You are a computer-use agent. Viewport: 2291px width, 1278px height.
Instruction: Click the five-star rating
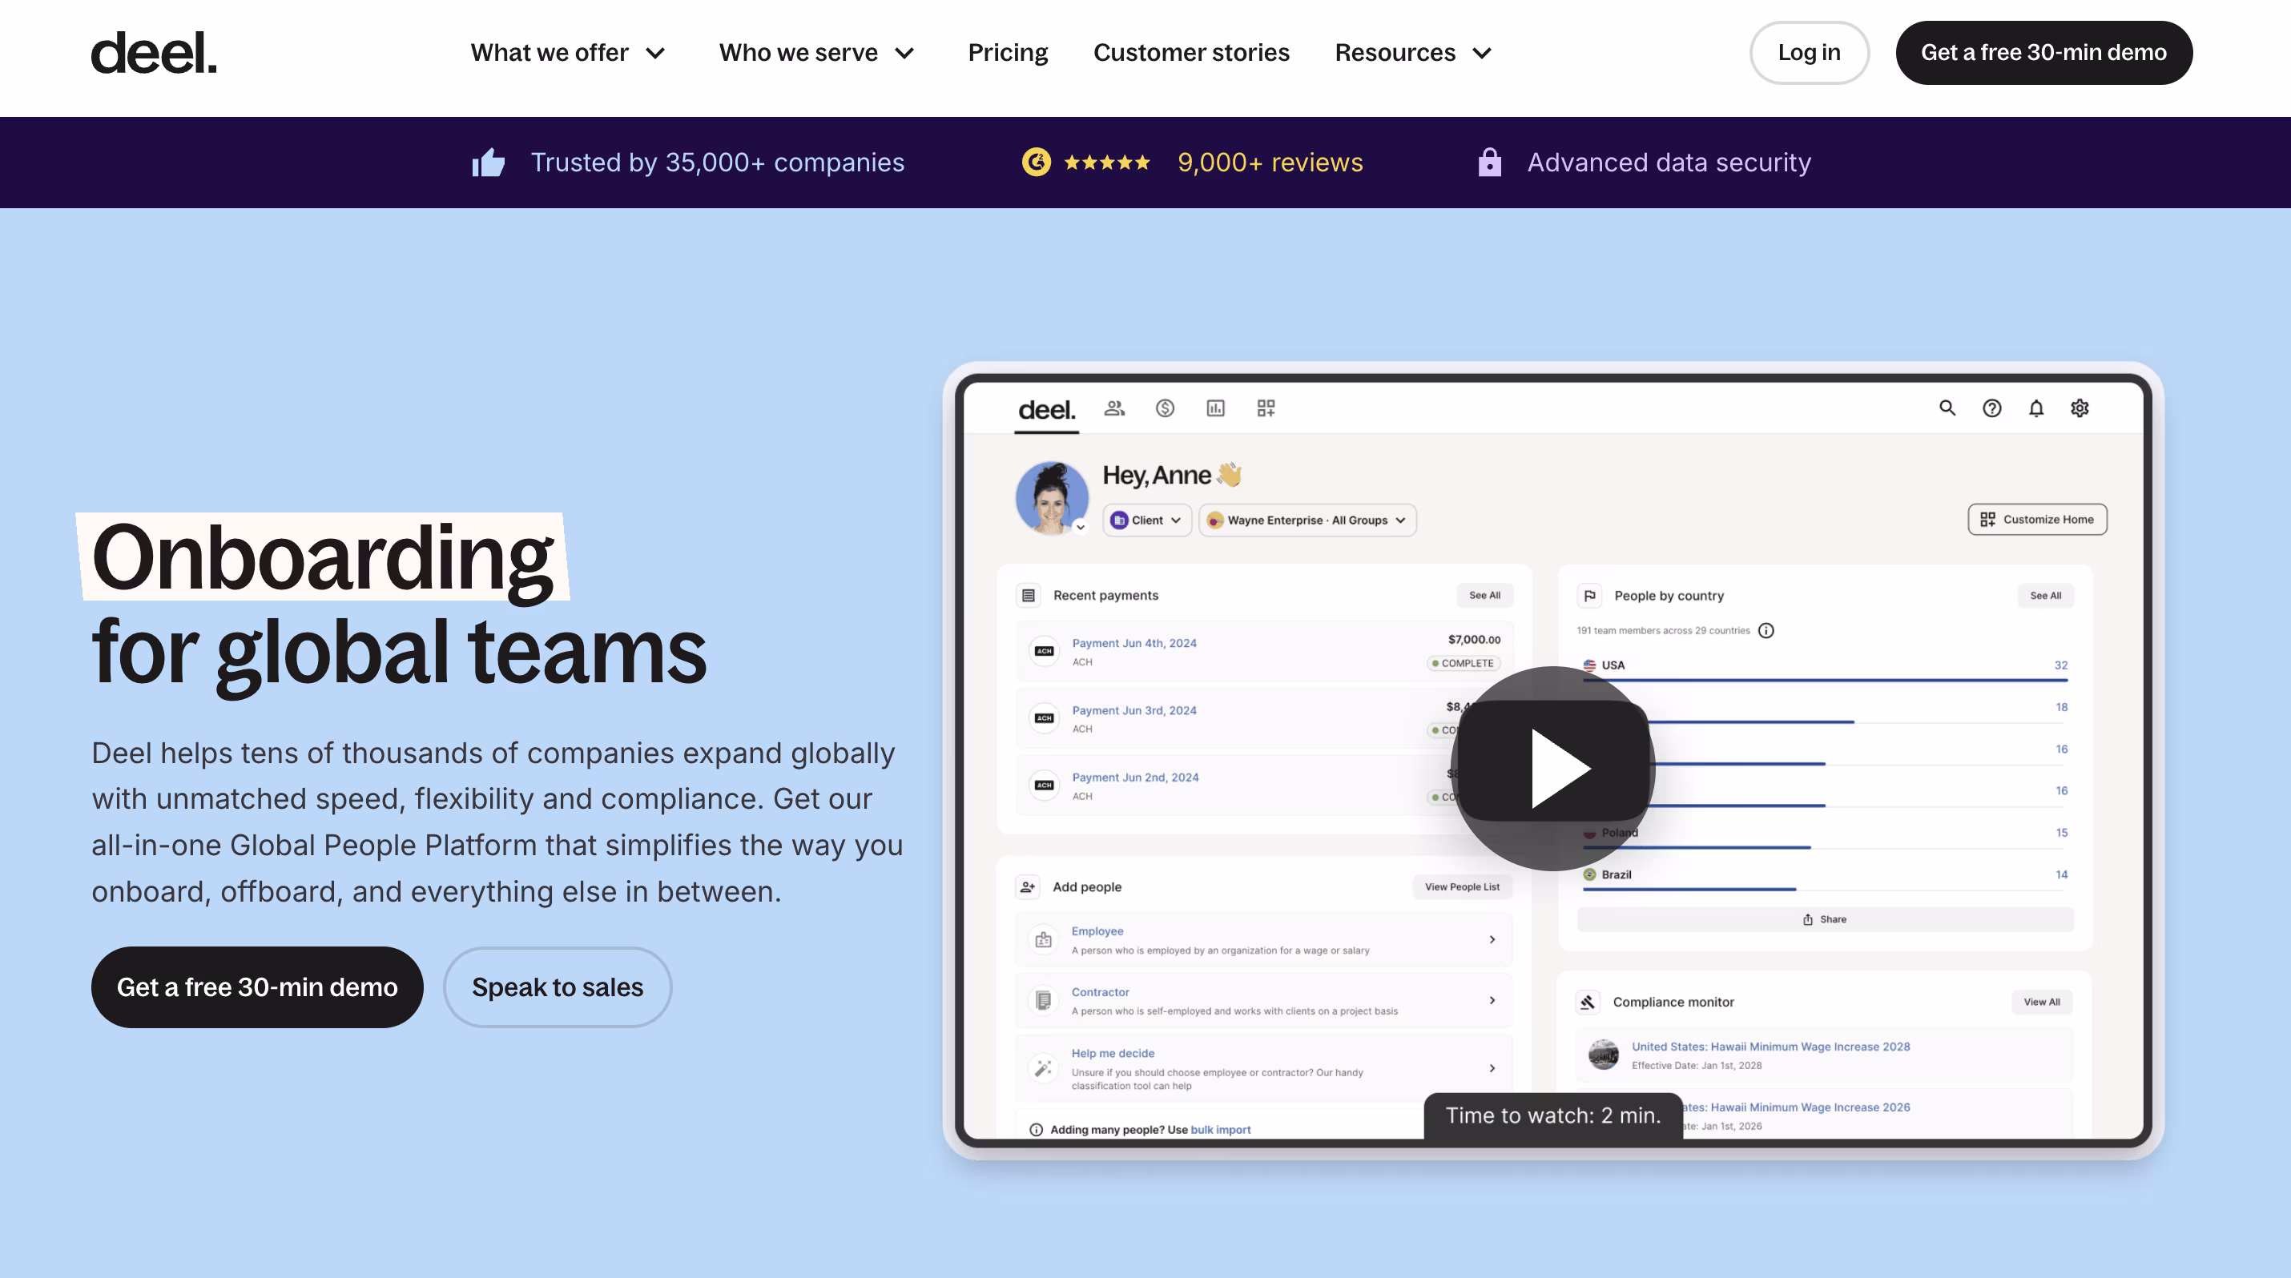pos(1107,163)
